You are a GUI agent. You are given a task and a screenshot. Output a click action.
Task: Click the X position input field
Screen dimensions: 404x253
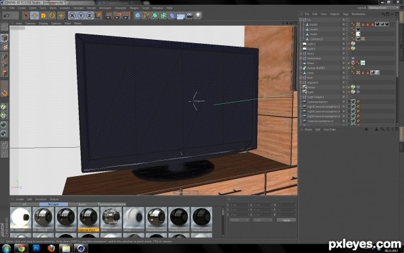point(238,205)
